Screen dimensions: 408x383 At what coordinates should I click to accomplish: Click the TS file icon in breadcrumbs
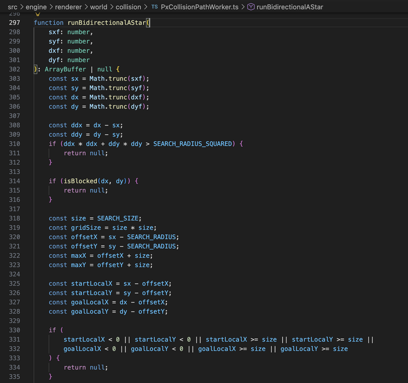(x=154, y=7)
